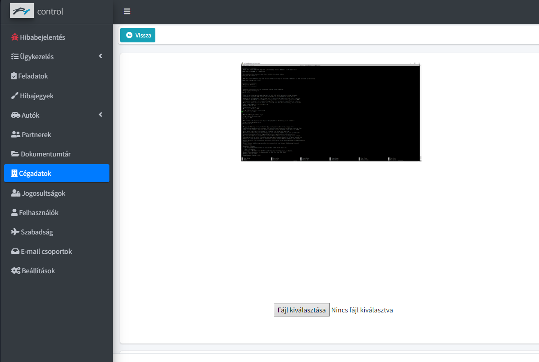Go to Jogosultságok in the sidebar
Image resolution: width=539 pixels, height=362 pixels.
(43, 193)
